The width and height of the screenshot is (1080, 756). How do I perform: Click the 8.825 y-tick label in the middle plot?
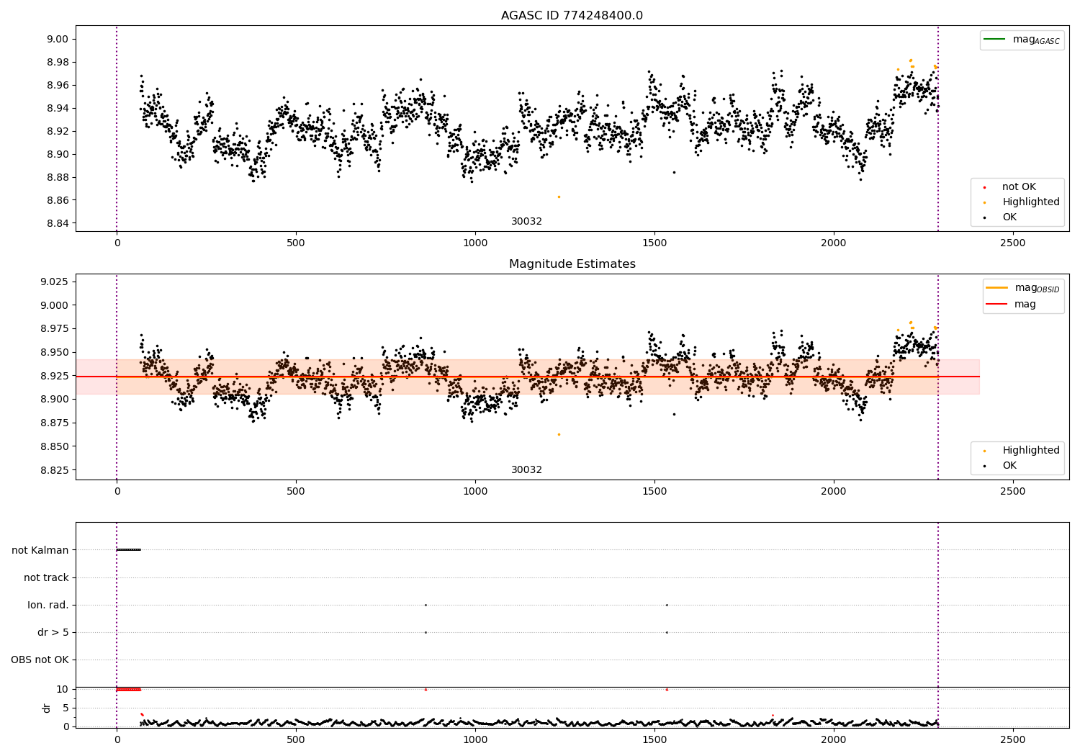[x=55, y=470]
